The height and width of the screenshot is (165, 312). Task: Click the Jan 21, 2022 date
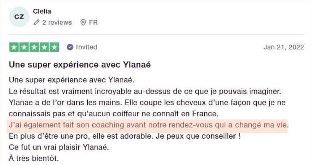coord(283,47)
